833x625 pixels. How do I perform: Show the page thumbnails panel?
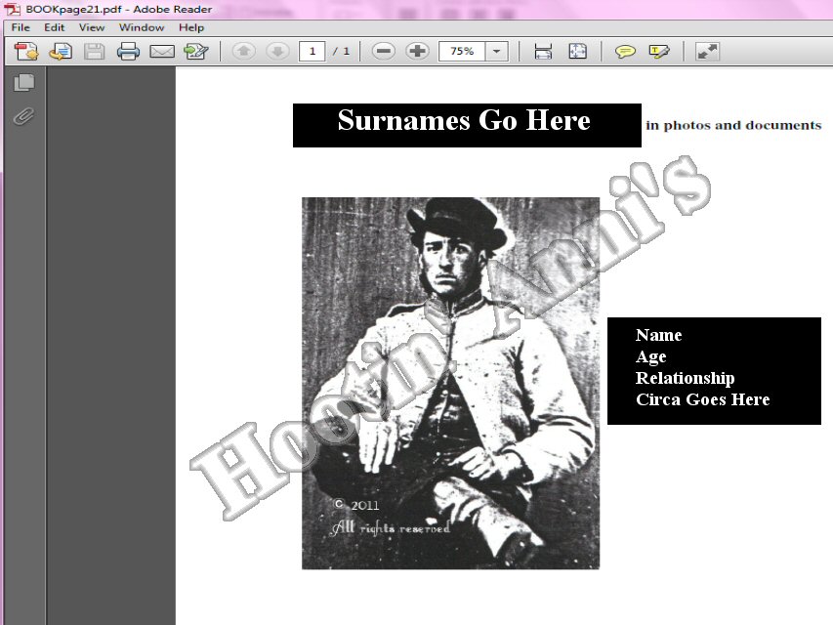point(23,83)
